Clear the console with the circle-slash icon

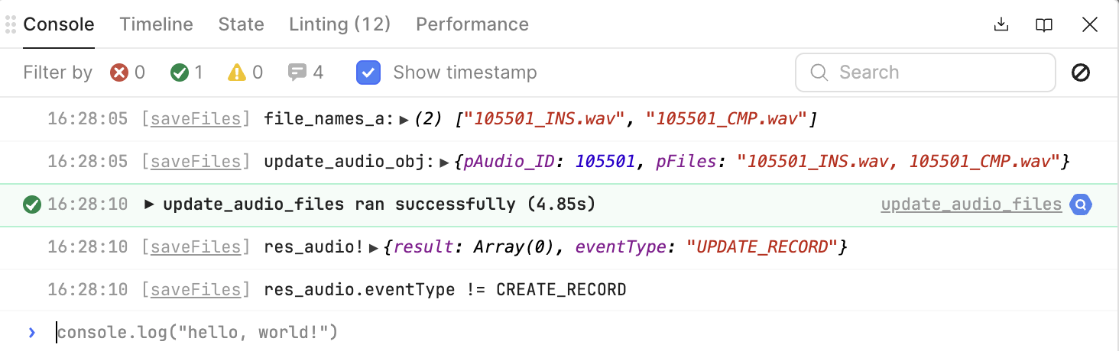click(x=1081, y=72)
